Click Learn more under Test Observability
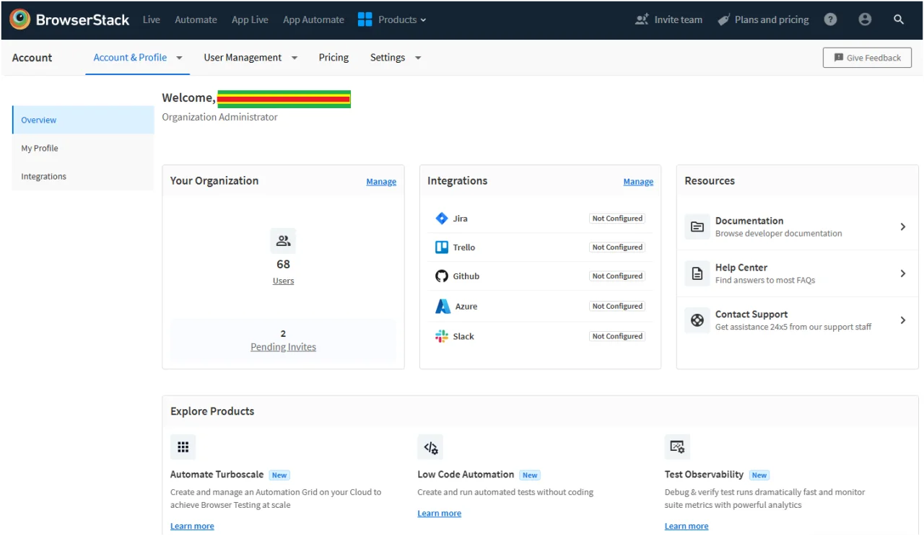 [x=687, y=527]
